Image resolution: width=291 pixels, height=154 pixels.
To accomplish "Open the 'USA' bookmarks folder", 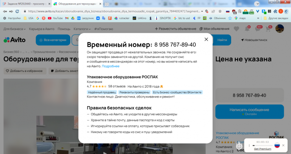I will click(x=28, y=18).
